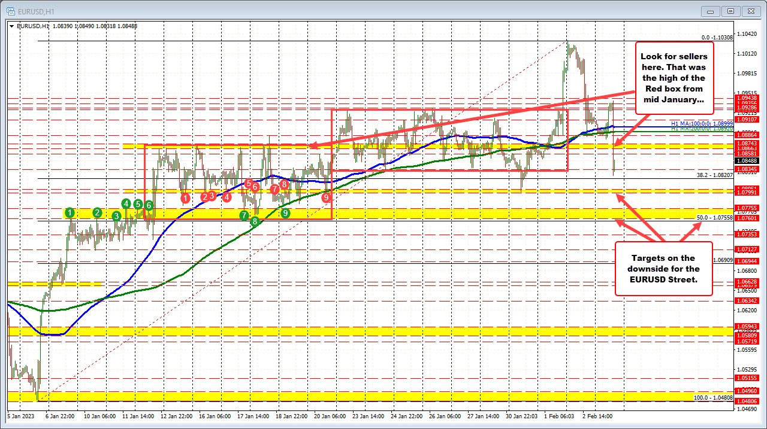Expand the EURUSD,H1 chart header arrow
The image size is (767, 429).
coord(12,26)
